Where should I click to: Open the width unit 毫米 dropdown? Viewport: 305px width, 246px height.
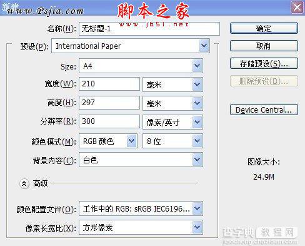point(172,85)
